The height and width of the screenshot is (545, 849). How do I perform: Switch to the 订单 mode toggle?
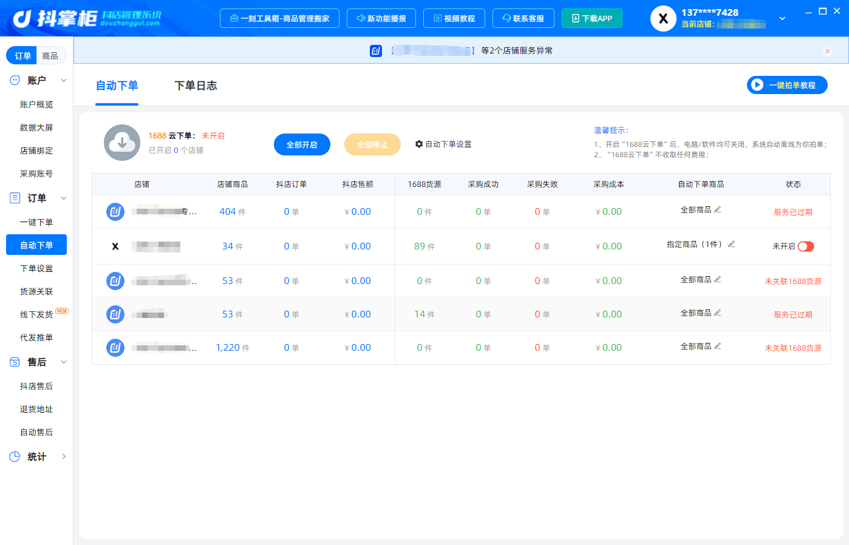pos(22,56)
